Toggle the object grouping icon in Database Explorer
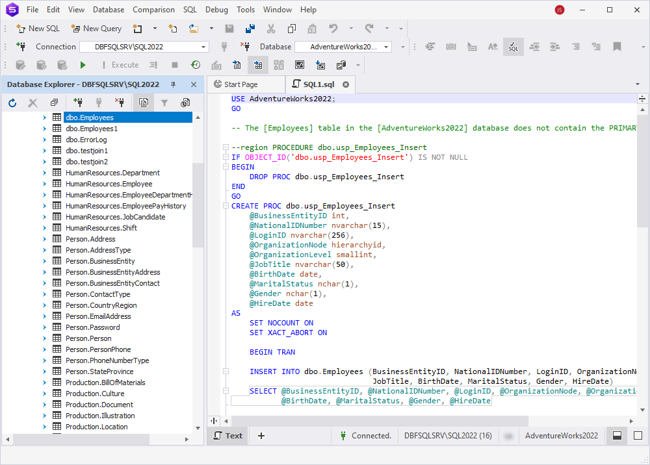Viewport: 650px width, 465px height. click(x=144, y=103)
